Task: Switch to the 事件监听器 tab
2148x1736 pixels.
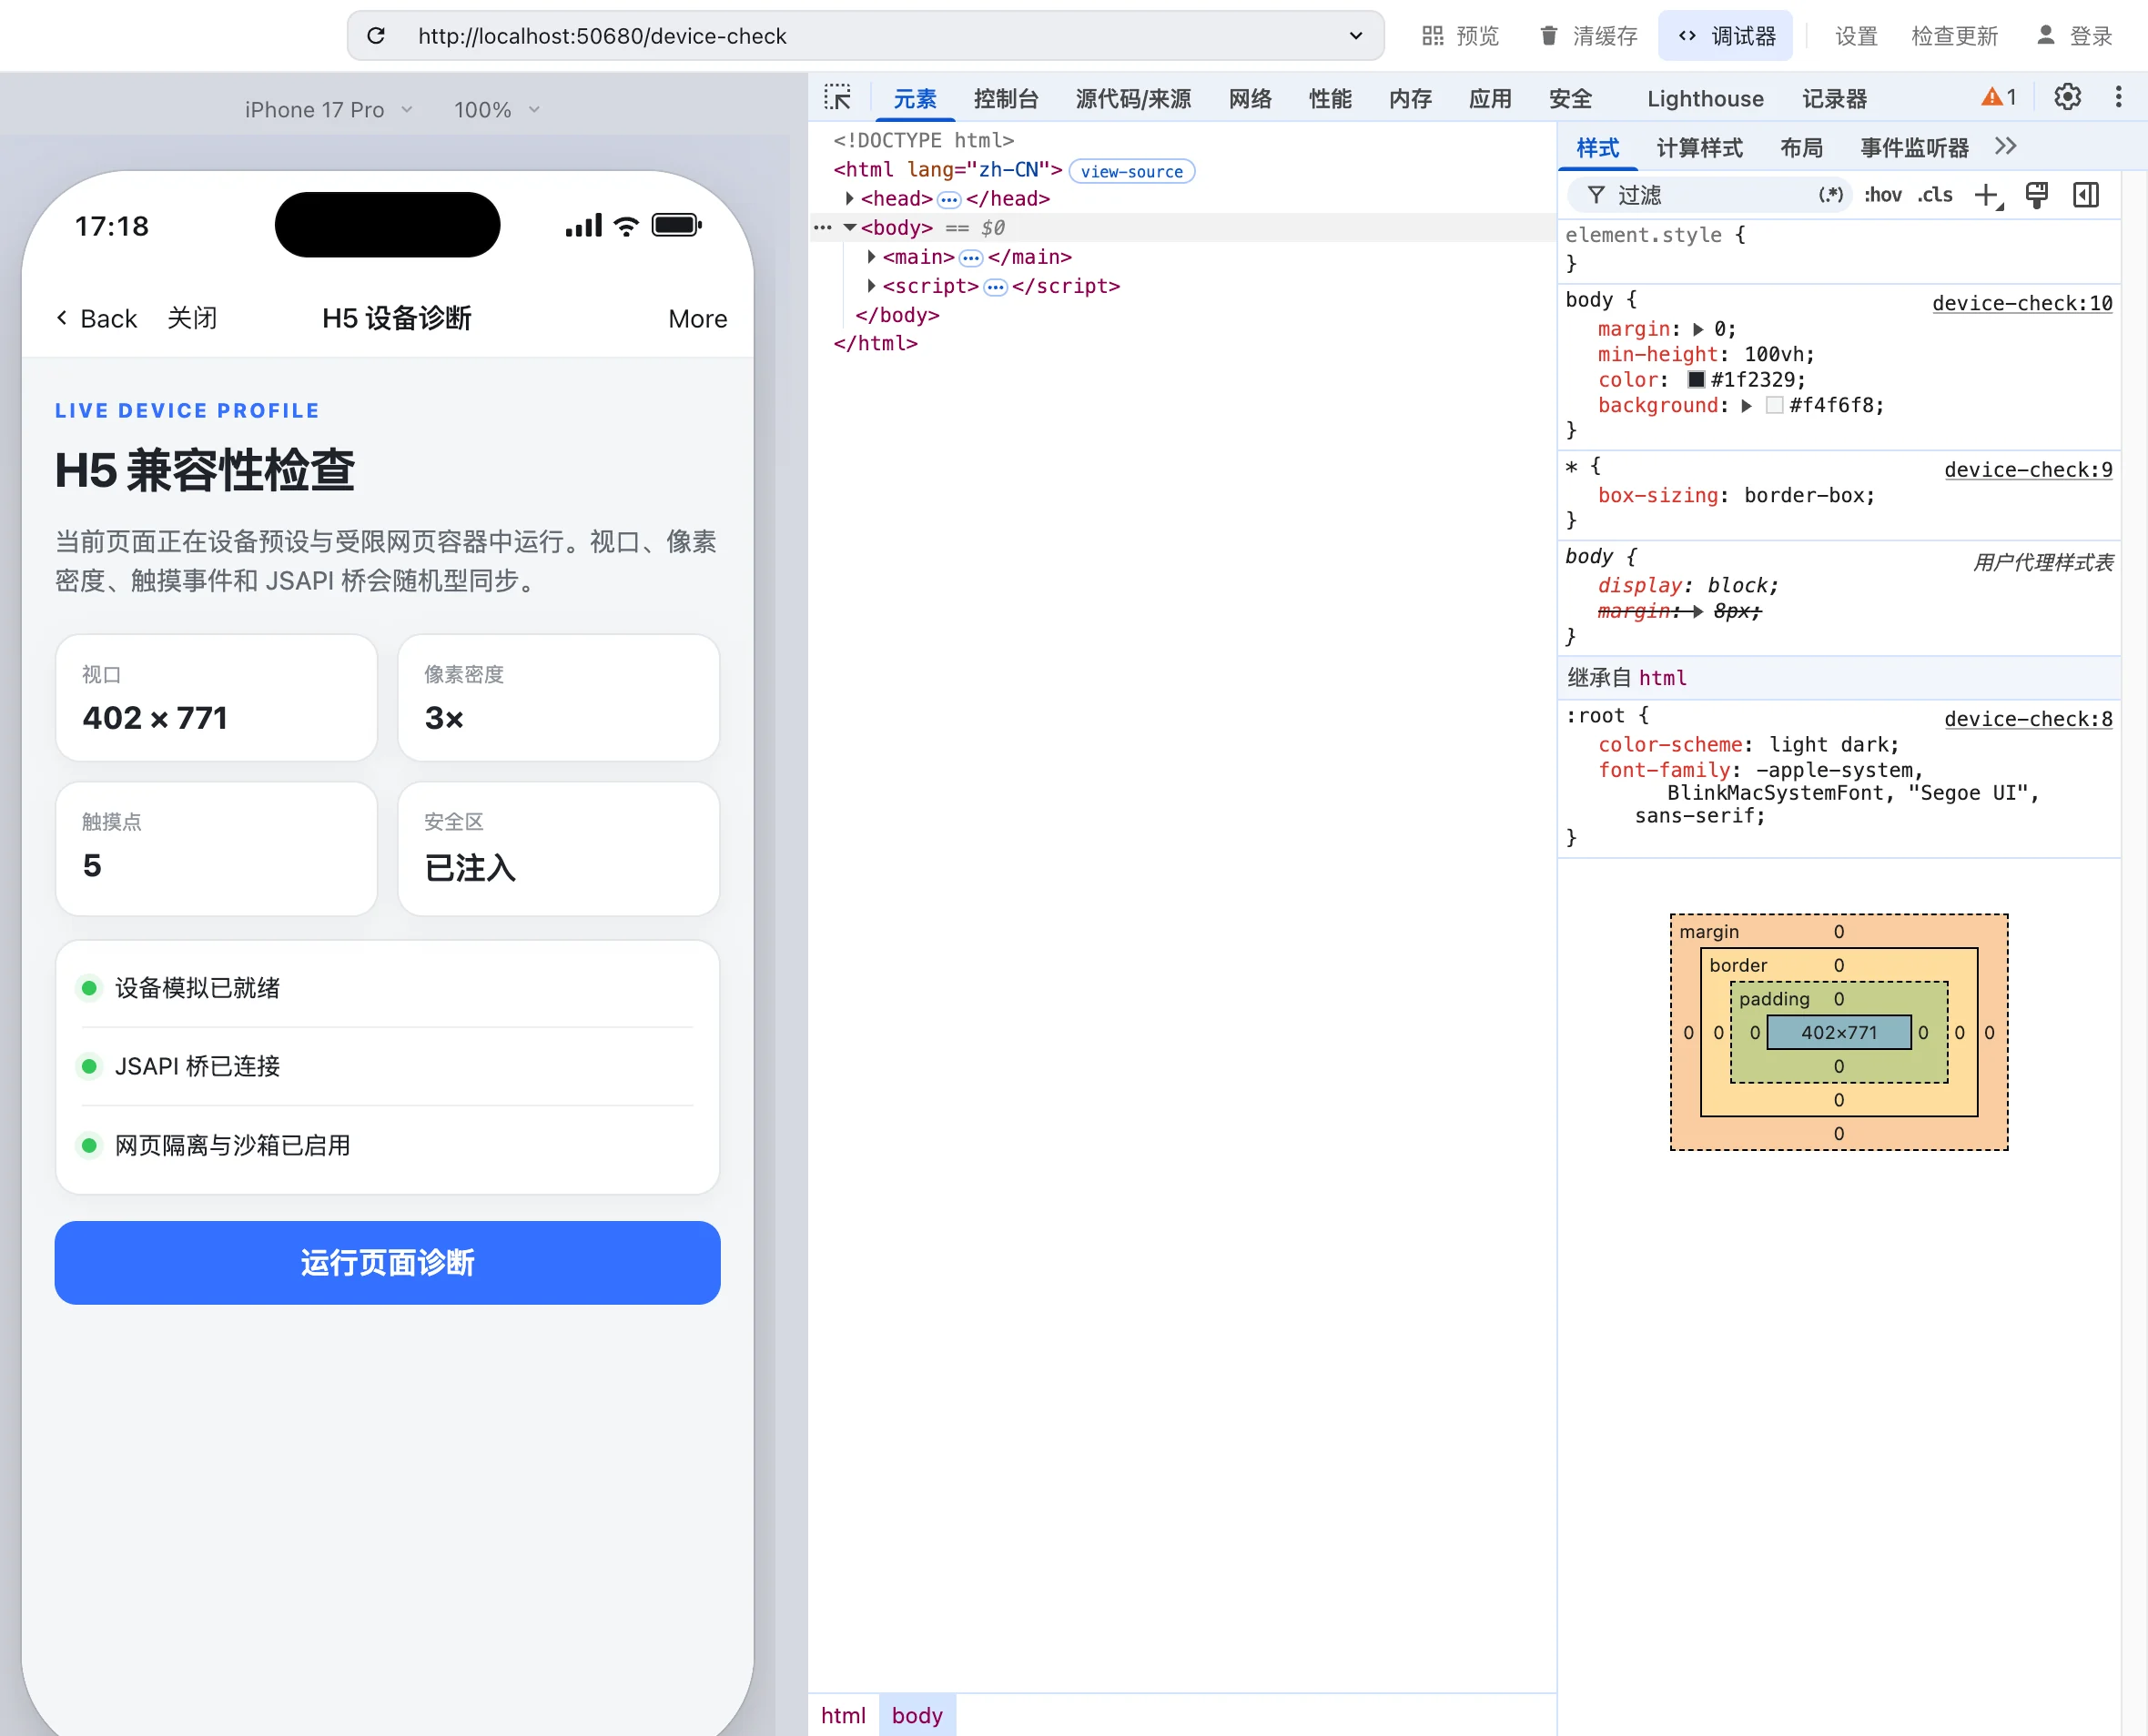Action: click(x=1914, y=148)
